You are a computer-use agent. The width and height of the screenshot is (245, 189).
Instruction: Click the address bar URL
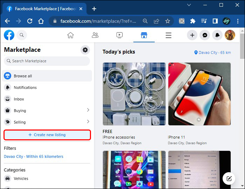coord(98,21)
